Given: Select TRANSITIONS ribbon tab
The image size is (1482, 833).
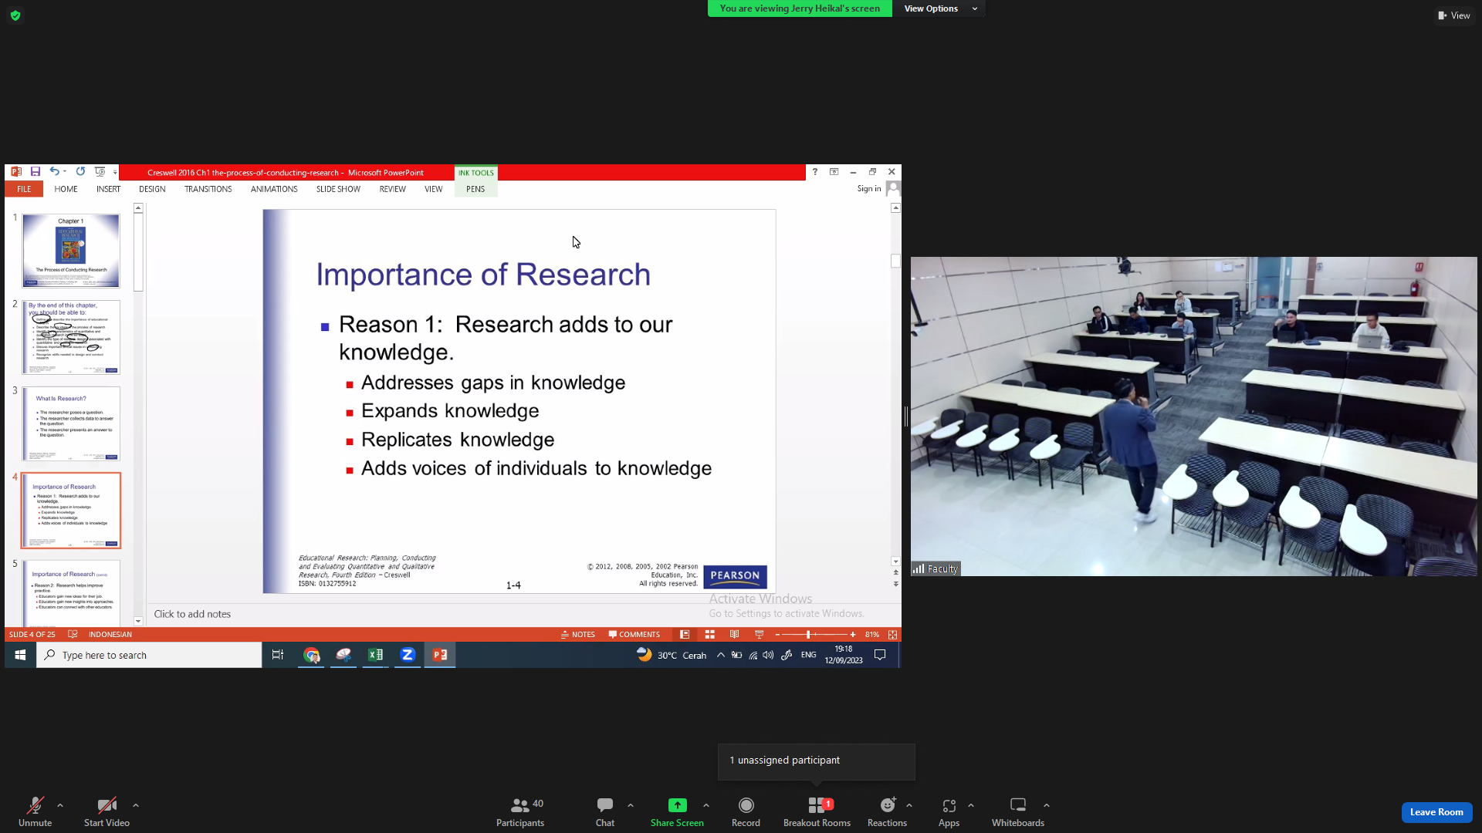Looking at the screenshot, I should (208, 189).
